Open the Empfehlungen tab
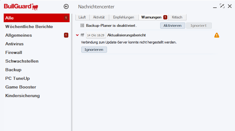Screen dimensions: 235x131 coord(124,17)
